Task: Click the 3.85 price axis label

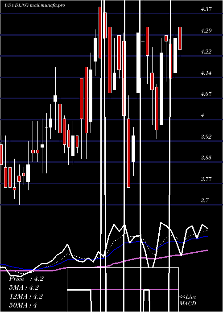Action: 206,158
